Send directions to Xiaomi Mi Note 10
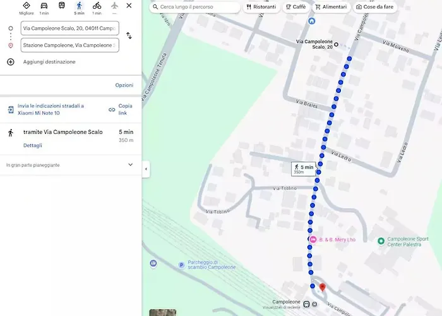This screenshot has height=316, width=442. (47, 109)
